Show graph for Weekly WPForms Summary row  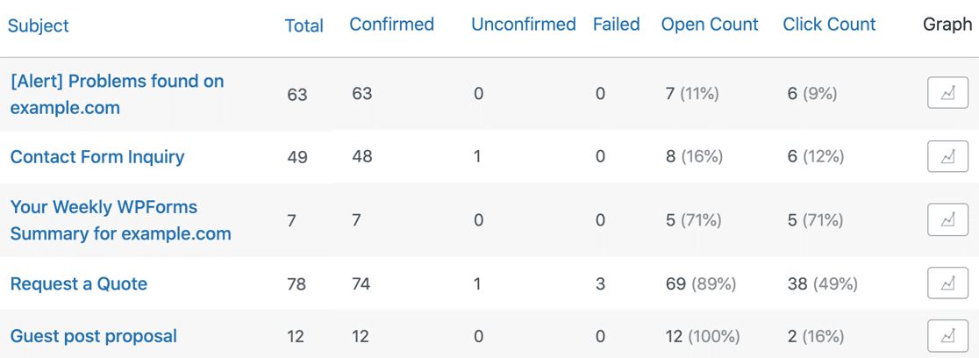coord(947,220)
